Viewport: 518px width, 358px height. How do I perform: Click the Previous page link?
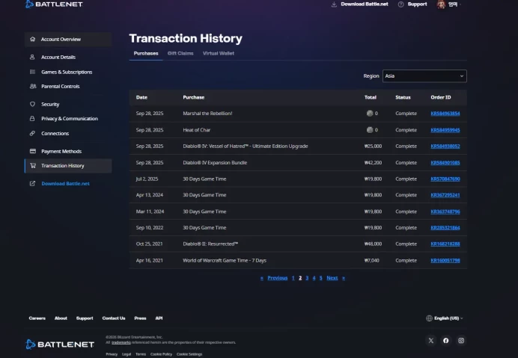278,278
